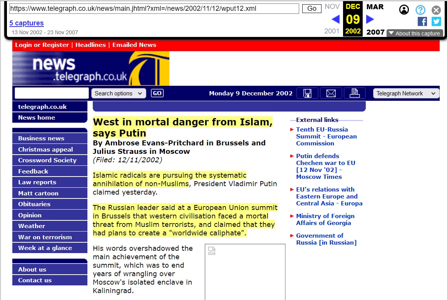Click the article headline about Putin
447x300 pixels.
pos(183,127)
